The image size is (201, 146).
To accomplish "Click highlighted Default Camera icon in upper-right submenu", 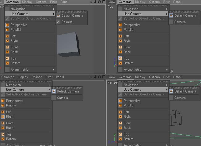I will click(x=171, y=15).
